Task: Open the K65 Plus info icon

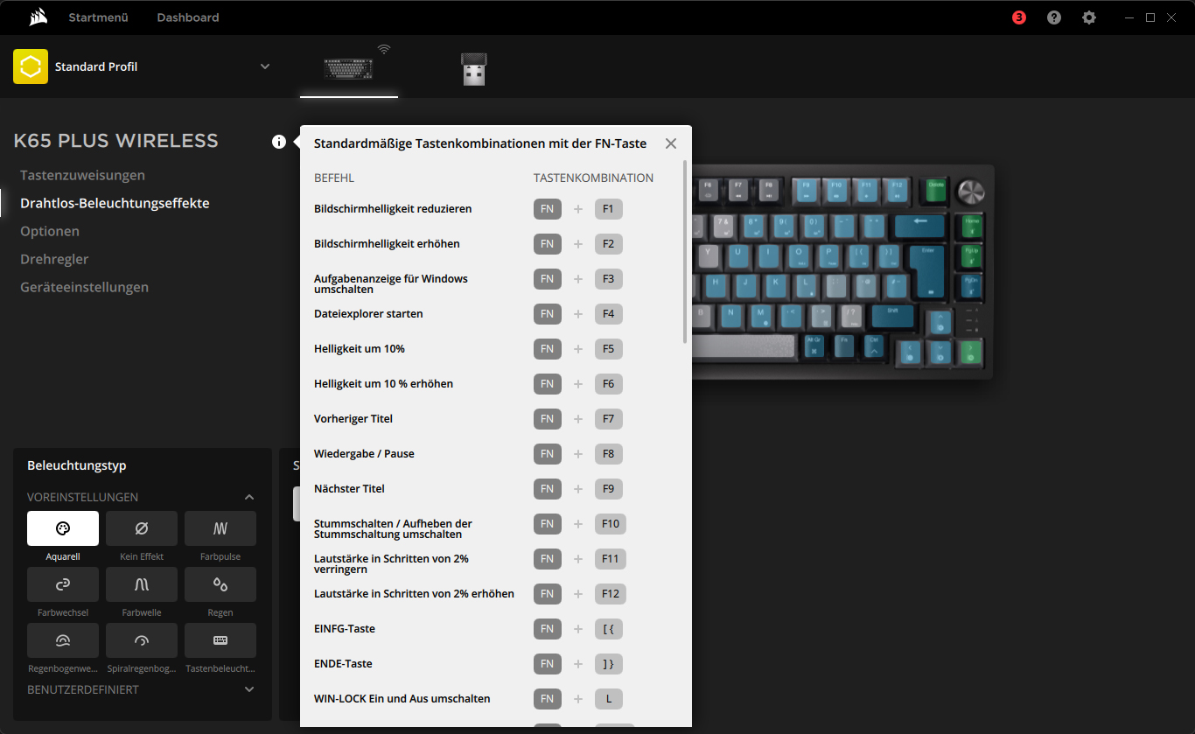Action: pyautogui.click(x=279, y=142)
